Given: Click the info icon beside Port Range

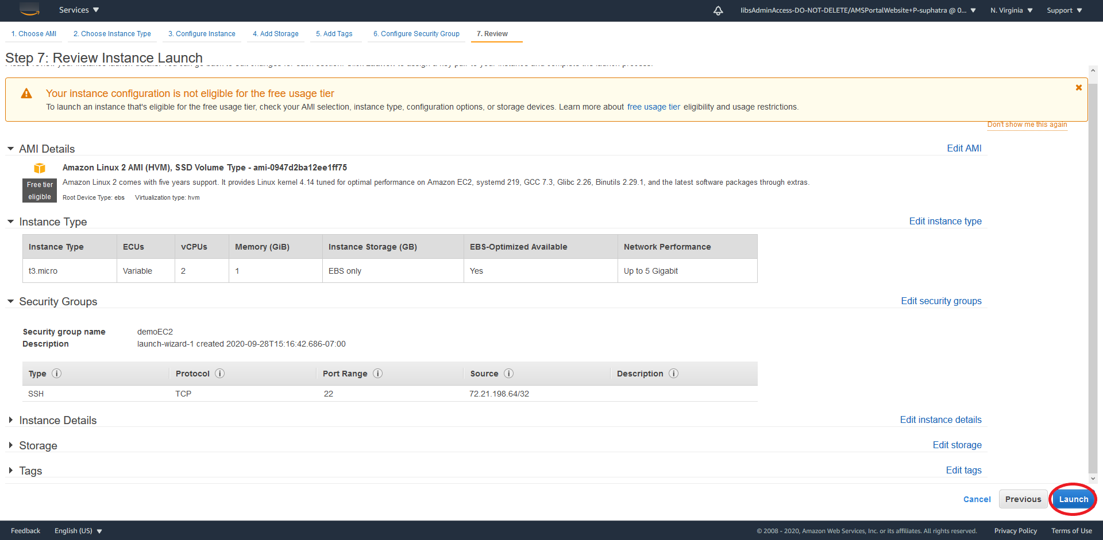Looking at the screenshot, I should click(x=377, y=374).
